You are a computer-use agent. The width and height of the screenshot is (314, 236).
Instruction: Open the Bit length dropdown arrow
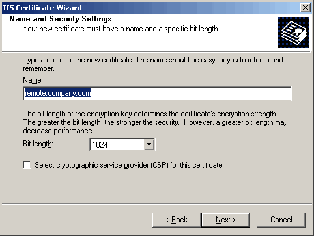tap(149, 144)
